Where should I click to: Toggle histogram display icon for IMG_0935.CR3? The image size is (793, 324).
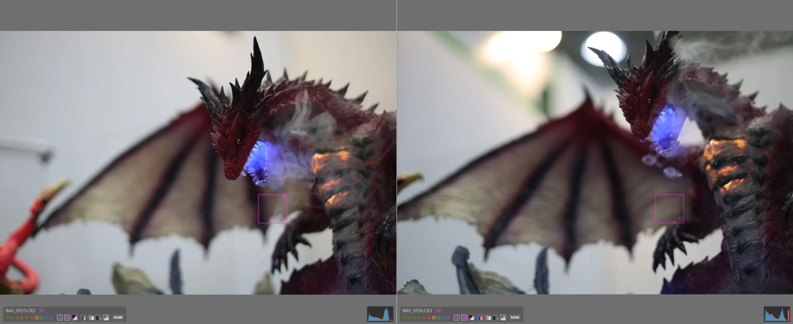pos(106,318)
